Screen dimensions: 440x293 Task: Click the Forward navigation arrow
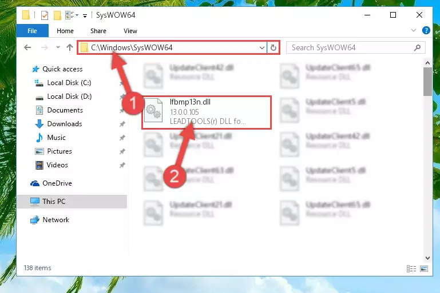[44, 47]
